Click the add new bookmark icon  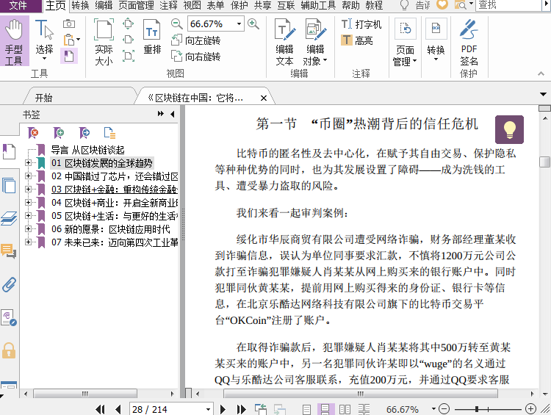pyautogui.click(x=59, y=133)
